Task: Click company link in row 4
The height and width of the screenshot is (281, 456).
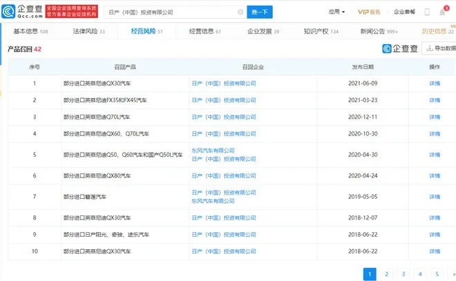Action: coord(224,134)
